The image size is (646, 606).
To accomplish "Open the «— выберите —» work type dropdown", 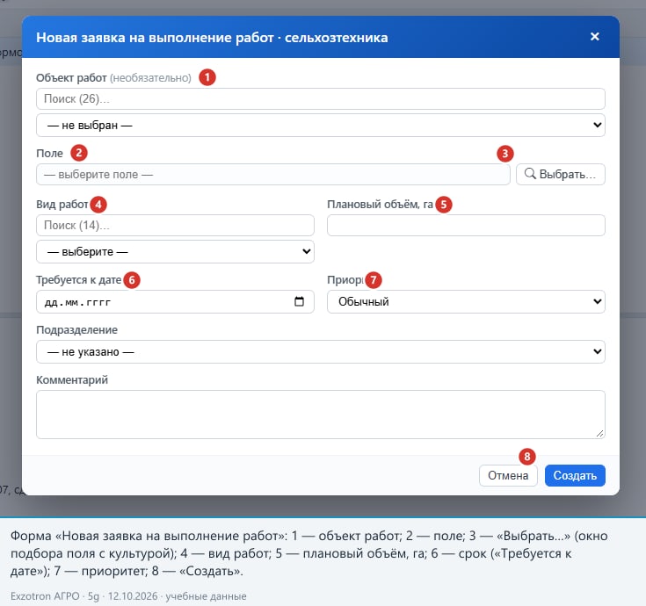I will tap(175, 251).
